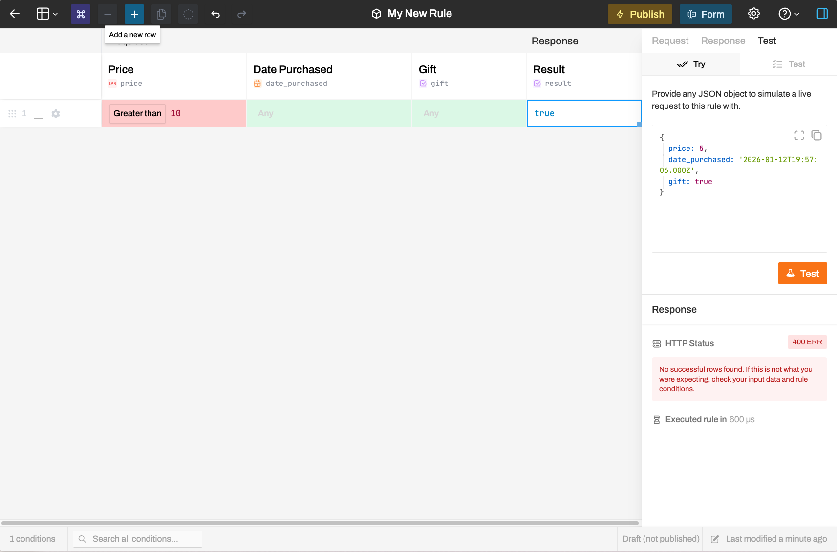The height and width of the screenshot is (552, 837).
Task: Expand the JSON editor to fullscreen
Action: click(799, 135)
